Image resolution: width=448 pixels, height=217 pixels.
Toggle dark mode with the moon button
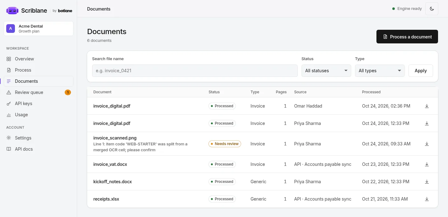432,9
